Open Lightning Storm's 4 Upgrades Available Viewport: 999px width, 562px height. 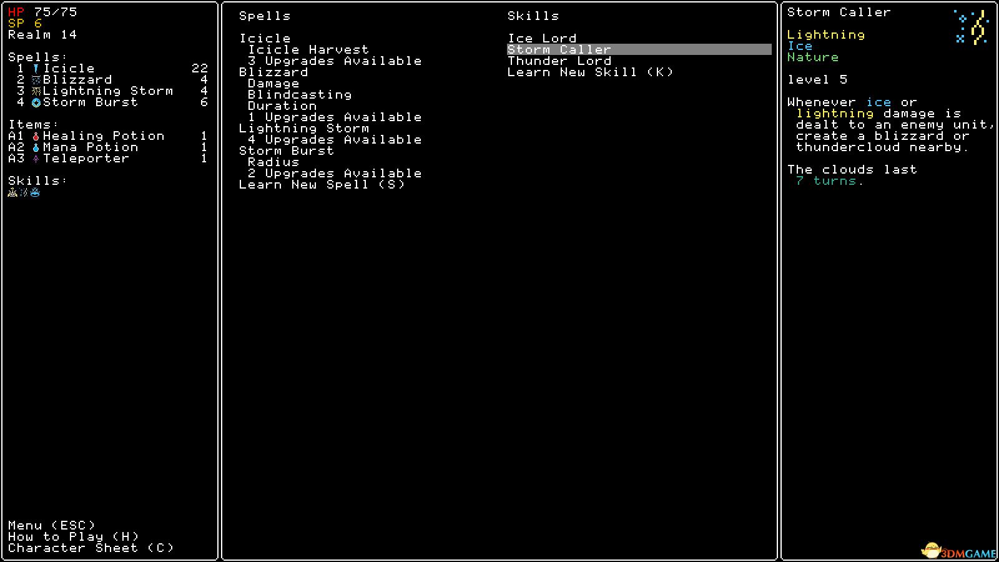coord(335,139)
